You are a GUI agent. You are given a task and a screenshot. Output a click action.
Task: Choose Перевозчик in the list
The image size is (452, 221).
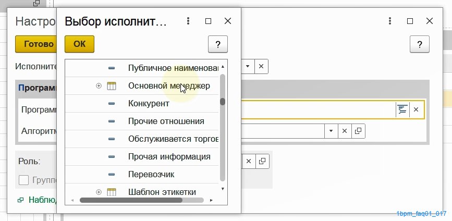point(151,174)
